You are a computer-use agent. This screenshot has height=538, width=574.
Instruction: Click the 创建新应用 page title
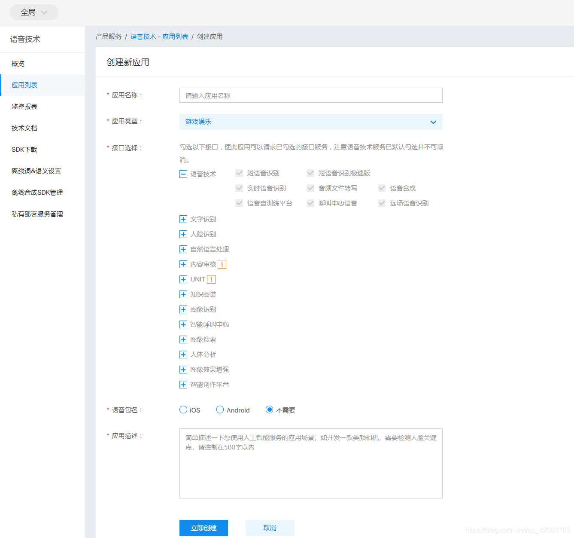[x=128, y=62]
